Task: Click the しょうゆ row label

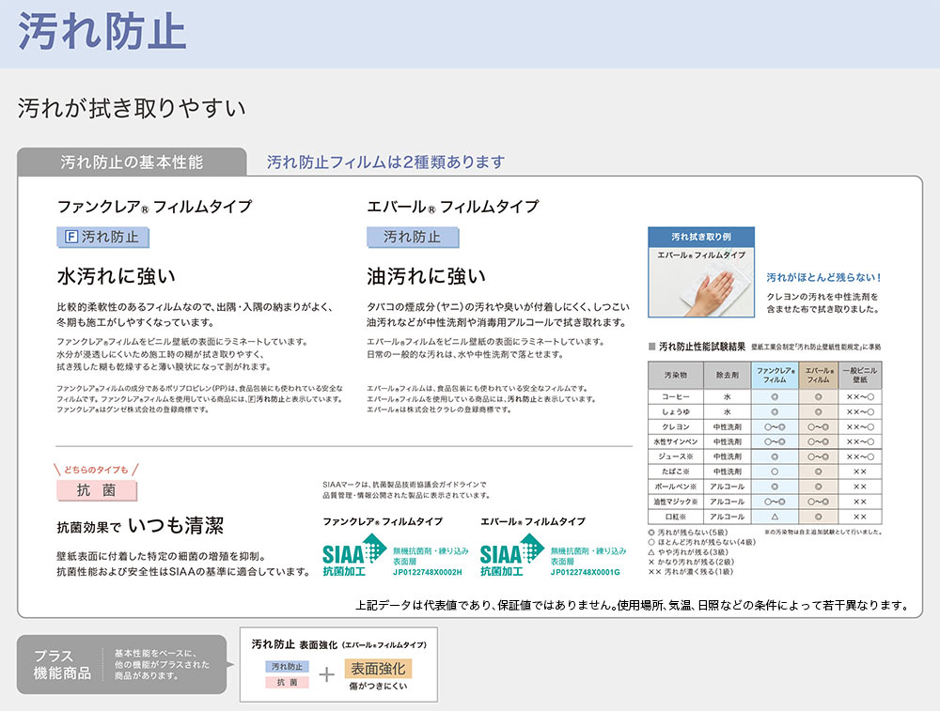Action: click(676, 411)
